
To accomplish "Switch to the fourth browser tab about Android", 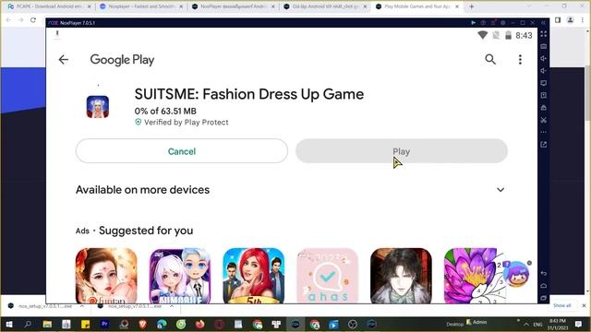I will 326,6.
